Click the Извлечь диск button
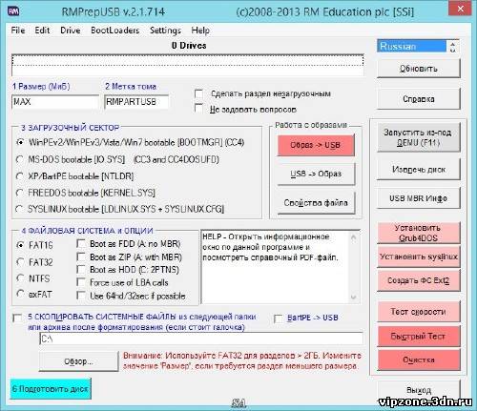477x411 pixels. click(x=419, y=170)
